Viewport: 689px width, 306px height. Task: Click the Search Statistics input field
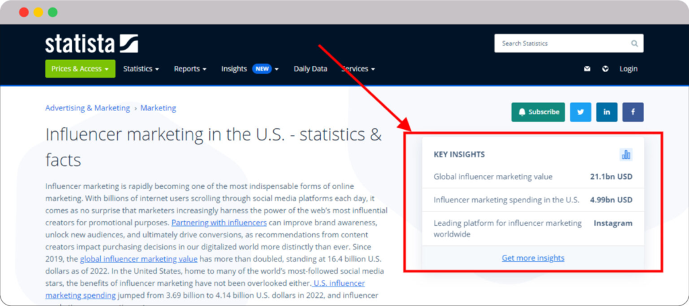[x=562, y=44]
